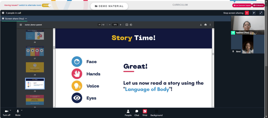Expand call to fullscreen

pos(261,13)
